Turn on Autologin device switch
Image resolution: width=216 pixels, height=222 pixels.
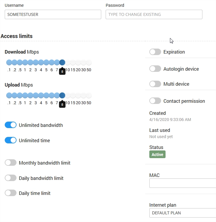click(155, 69)
